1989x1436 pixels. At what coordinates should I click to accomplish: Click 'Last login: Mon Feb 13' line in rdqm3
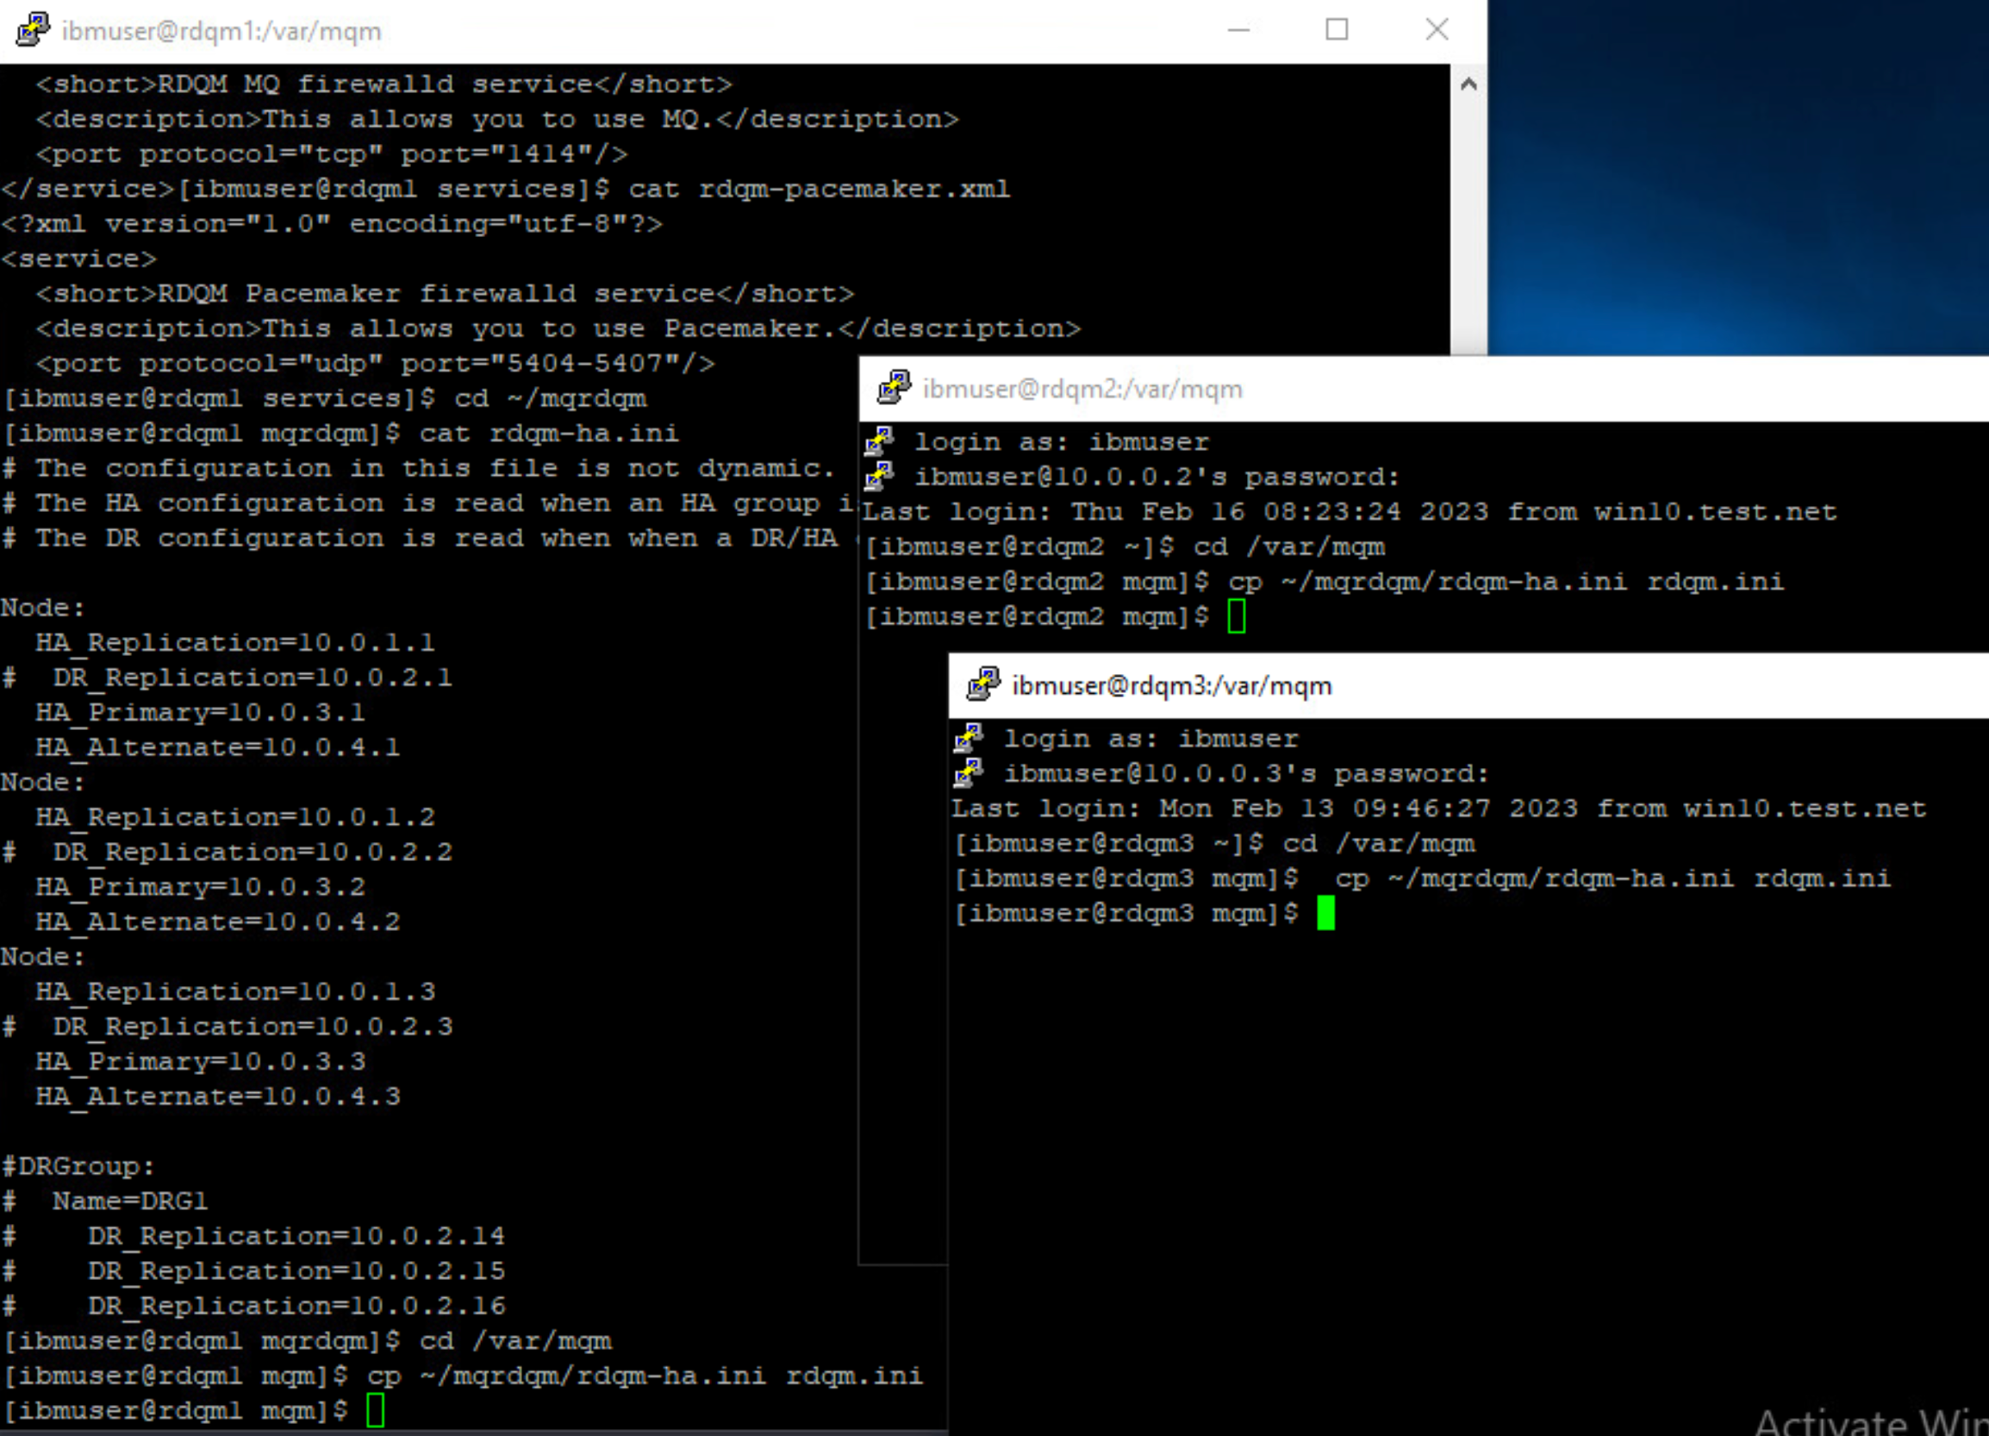pyautogui.click(x=1439, y=808)
